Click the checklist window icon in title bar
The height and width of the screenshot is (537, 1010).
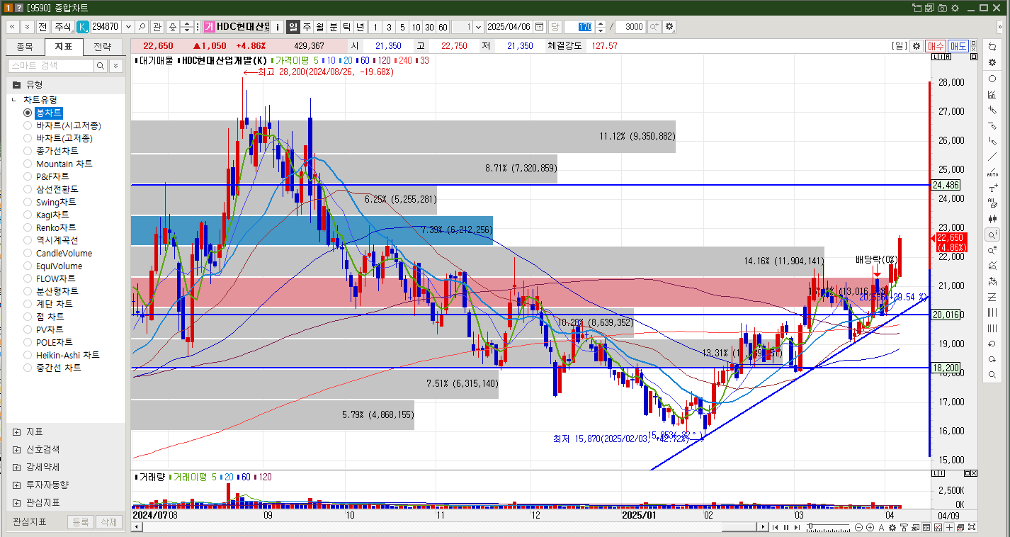pos(929,8)
